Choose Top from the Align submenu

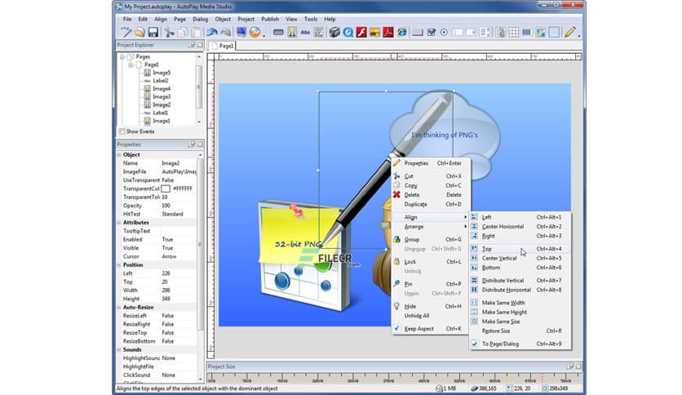520,249
